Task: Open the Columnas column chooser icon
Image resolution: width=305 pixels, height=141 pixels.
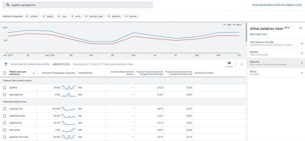Action: click(x=229, y=64)
